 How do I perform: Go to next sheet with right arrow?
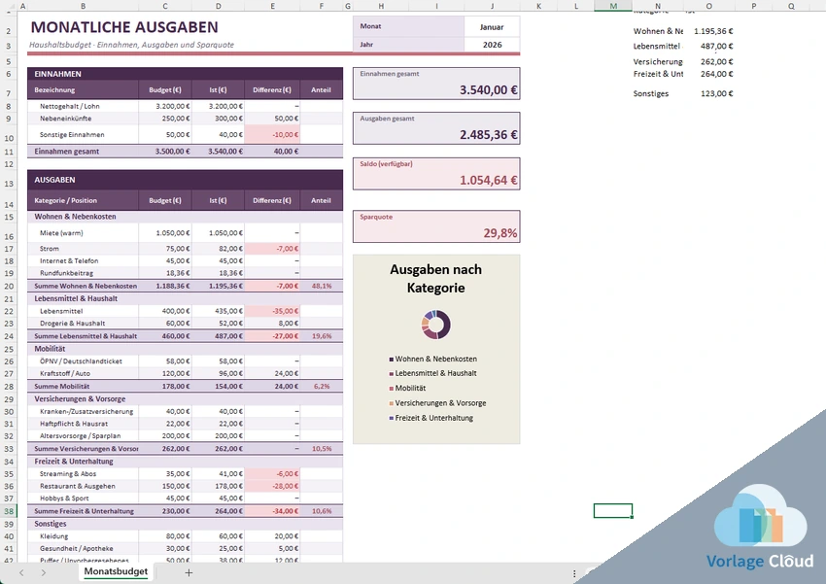[43, 572]
